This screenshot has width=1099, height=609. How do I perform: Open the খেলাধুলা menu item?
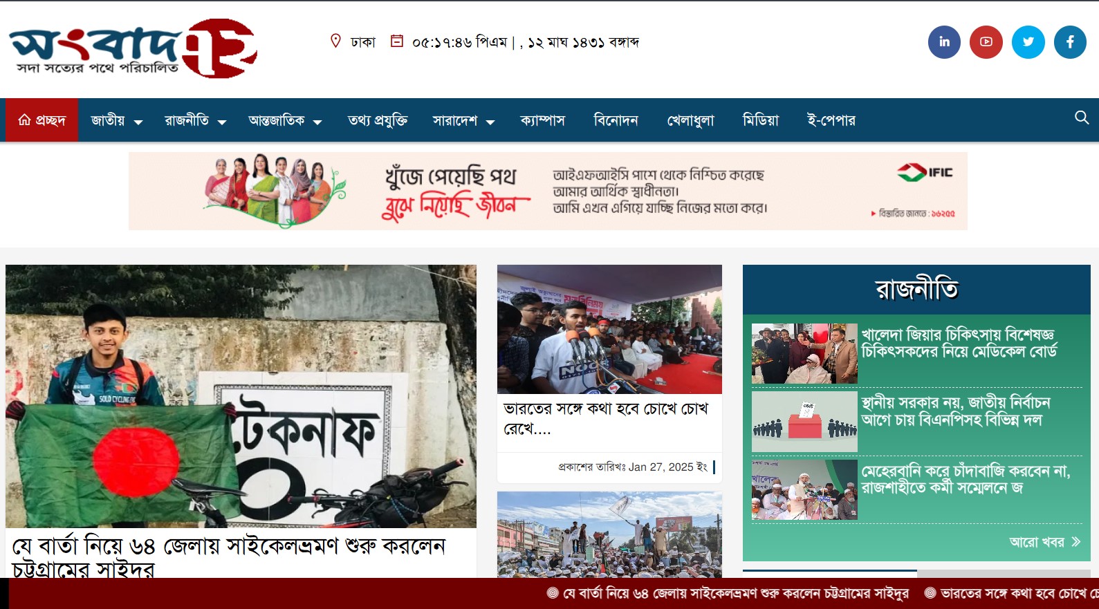pyautogui.click(x=690, y=121)
